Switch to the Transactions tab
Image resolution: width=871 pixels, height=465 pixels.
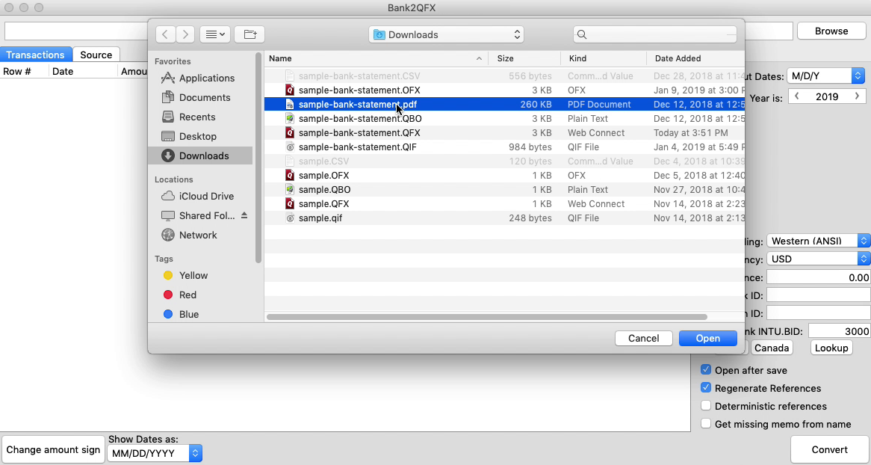click(x=36, y=55)
